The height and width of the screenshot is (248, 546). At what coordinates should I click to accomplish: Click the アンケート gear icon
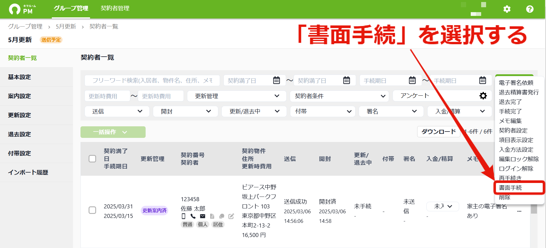point(483,96)
